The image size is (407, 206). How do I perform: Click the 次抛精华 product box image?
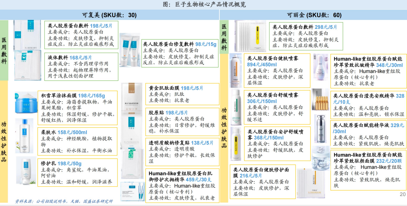[133, 192]
